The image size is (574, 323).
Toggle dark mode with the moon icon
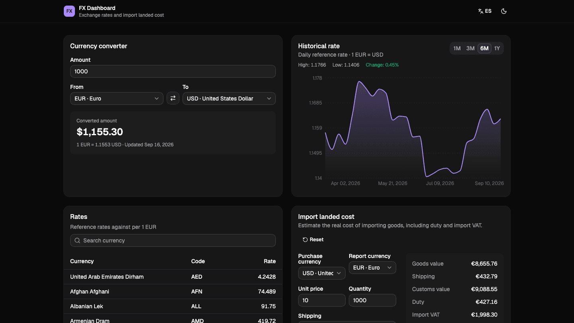click(504, 11)
